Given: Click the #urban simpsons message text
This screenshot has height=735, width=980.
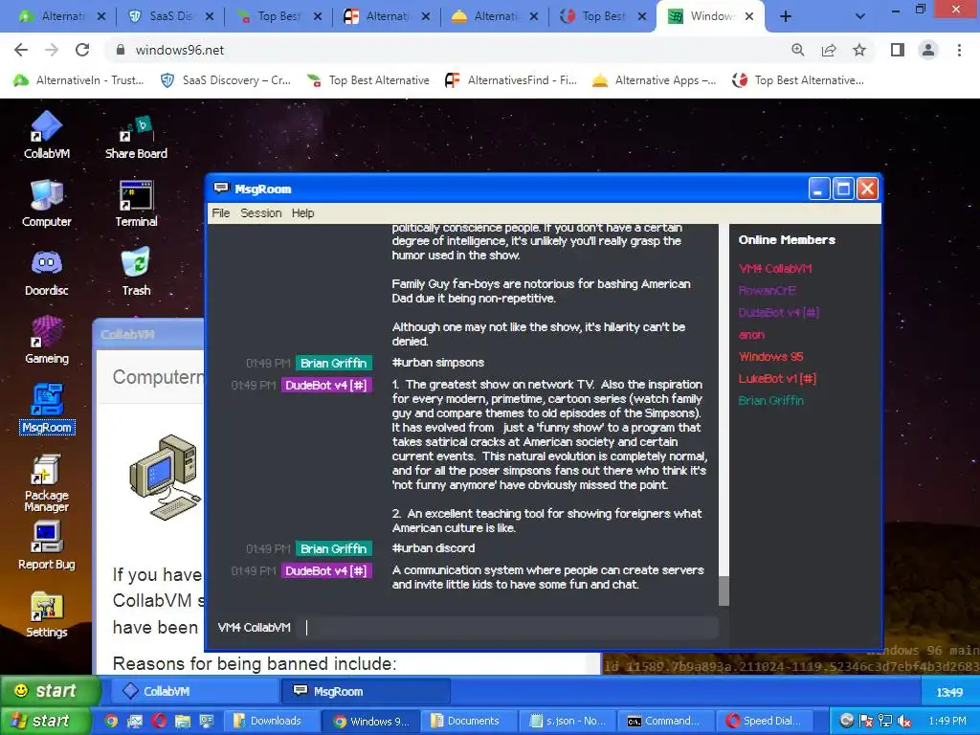Looking at the screenshot, I should point(437,363).
